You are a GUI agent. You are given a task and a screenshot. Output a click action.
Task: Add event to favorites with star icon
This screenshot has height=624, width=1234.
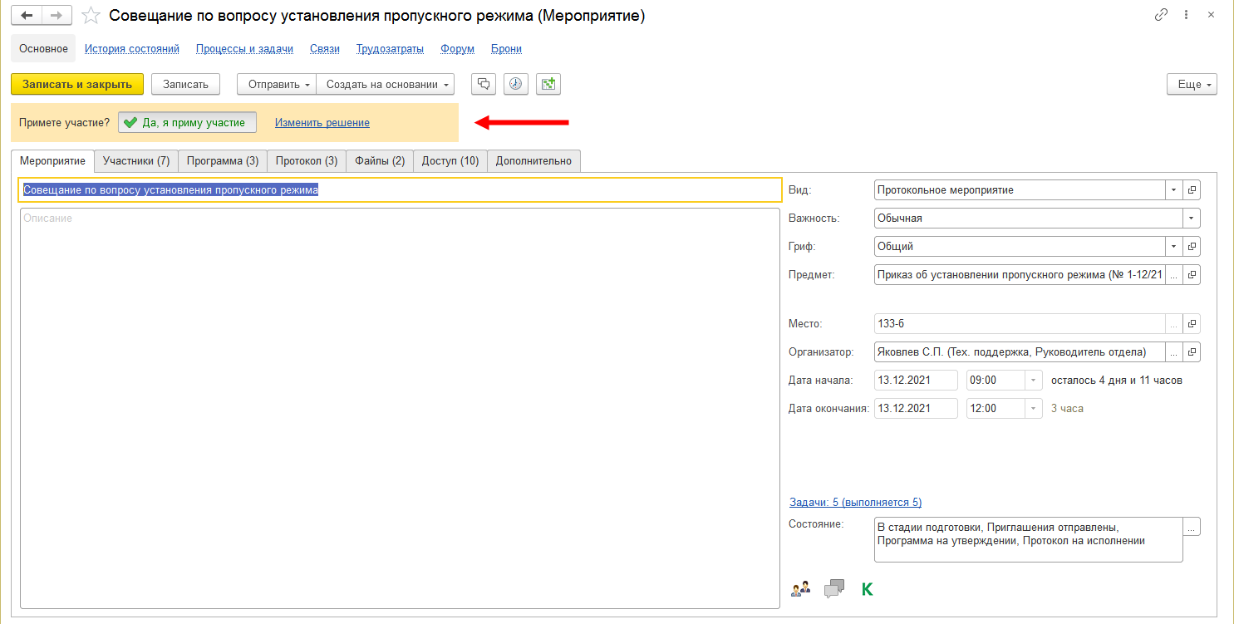(91, 16)
